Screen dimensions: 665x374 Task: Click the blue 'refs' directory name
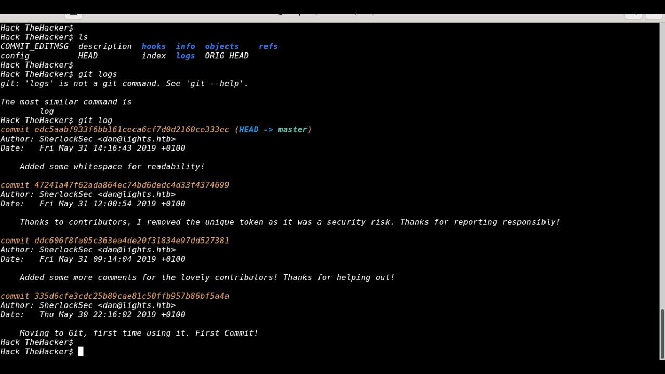(x=268, y=46)
